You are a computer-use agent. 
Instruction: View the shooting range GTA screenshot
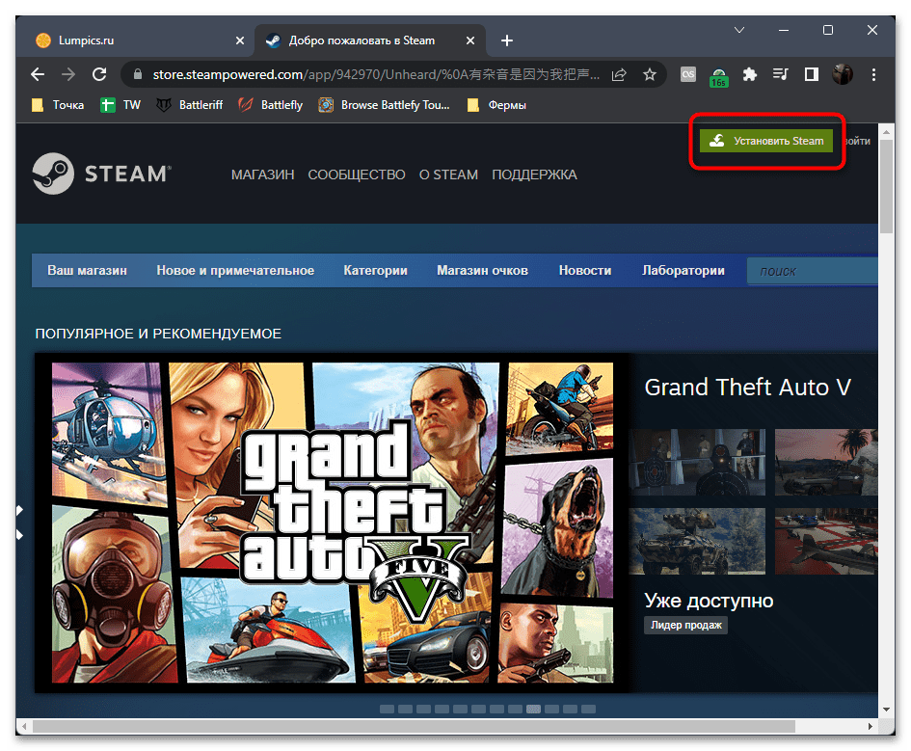pyautogui.click(x=697, y=463)
